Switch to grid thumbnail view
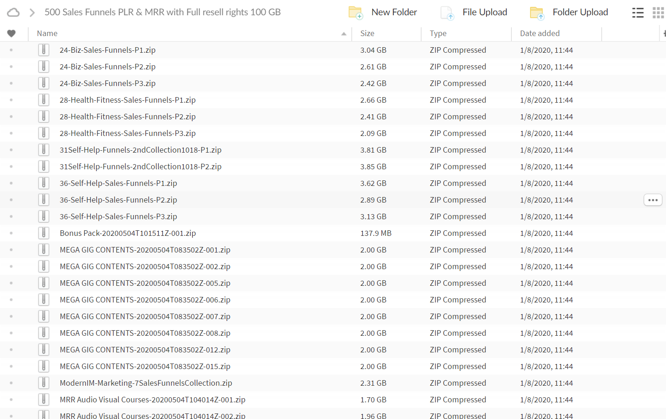 point(658,12)
